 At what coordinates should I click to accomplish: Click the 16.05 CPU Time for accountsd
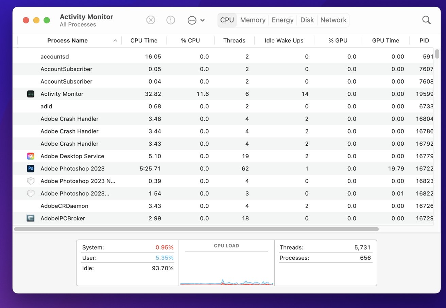point(153,57)
